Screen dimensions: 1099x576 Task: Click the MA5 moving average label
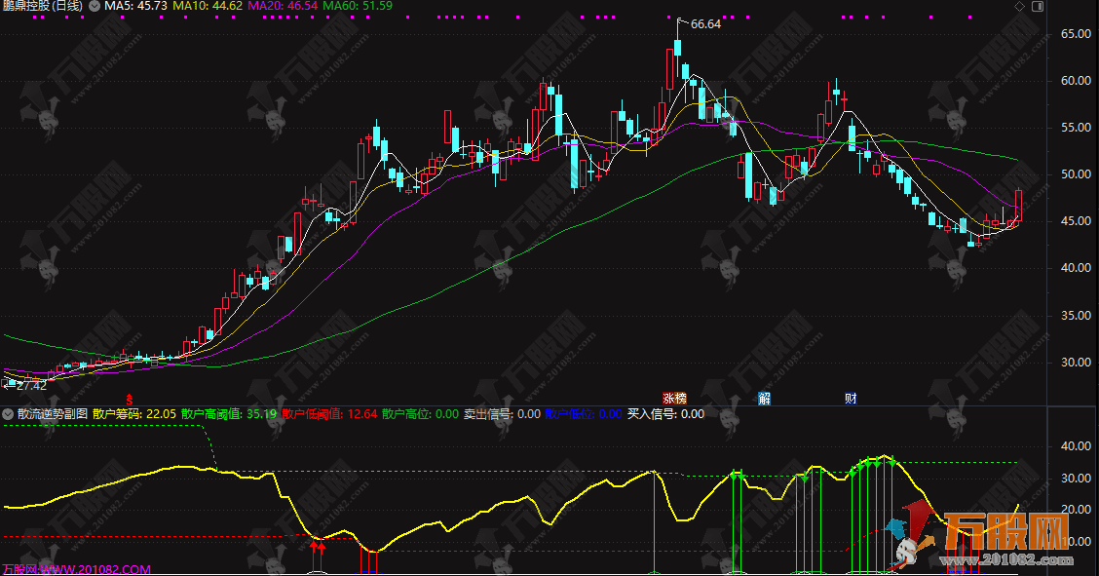coord(136,6)
